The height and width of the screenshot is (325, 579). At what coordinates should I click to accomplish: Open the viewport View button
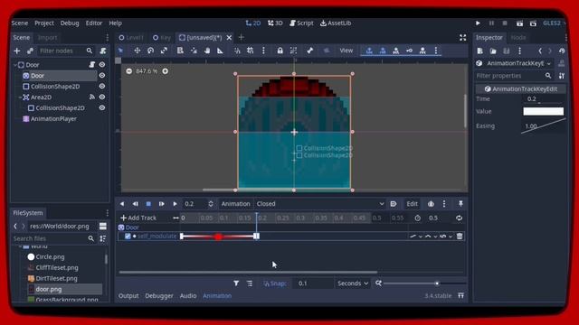346,51
